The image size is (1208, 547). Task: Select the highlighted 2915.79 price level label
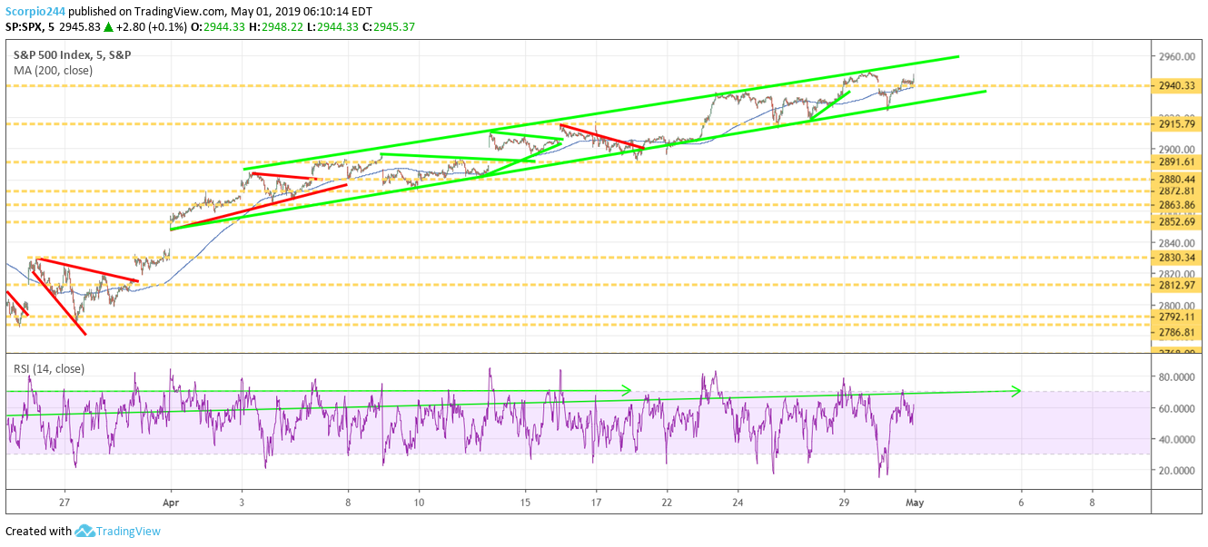pos(1176,123)
